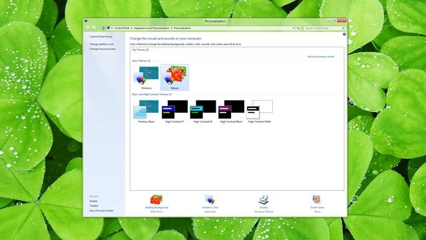Viewport: 426px width, 240px height.
Task: Apply High Contrast Black theme
Action: (x=231, y=111)
